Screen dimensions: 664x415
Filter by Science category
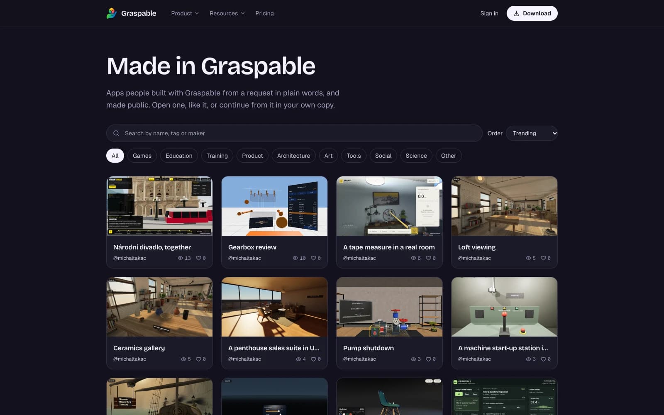pos(416,156)
